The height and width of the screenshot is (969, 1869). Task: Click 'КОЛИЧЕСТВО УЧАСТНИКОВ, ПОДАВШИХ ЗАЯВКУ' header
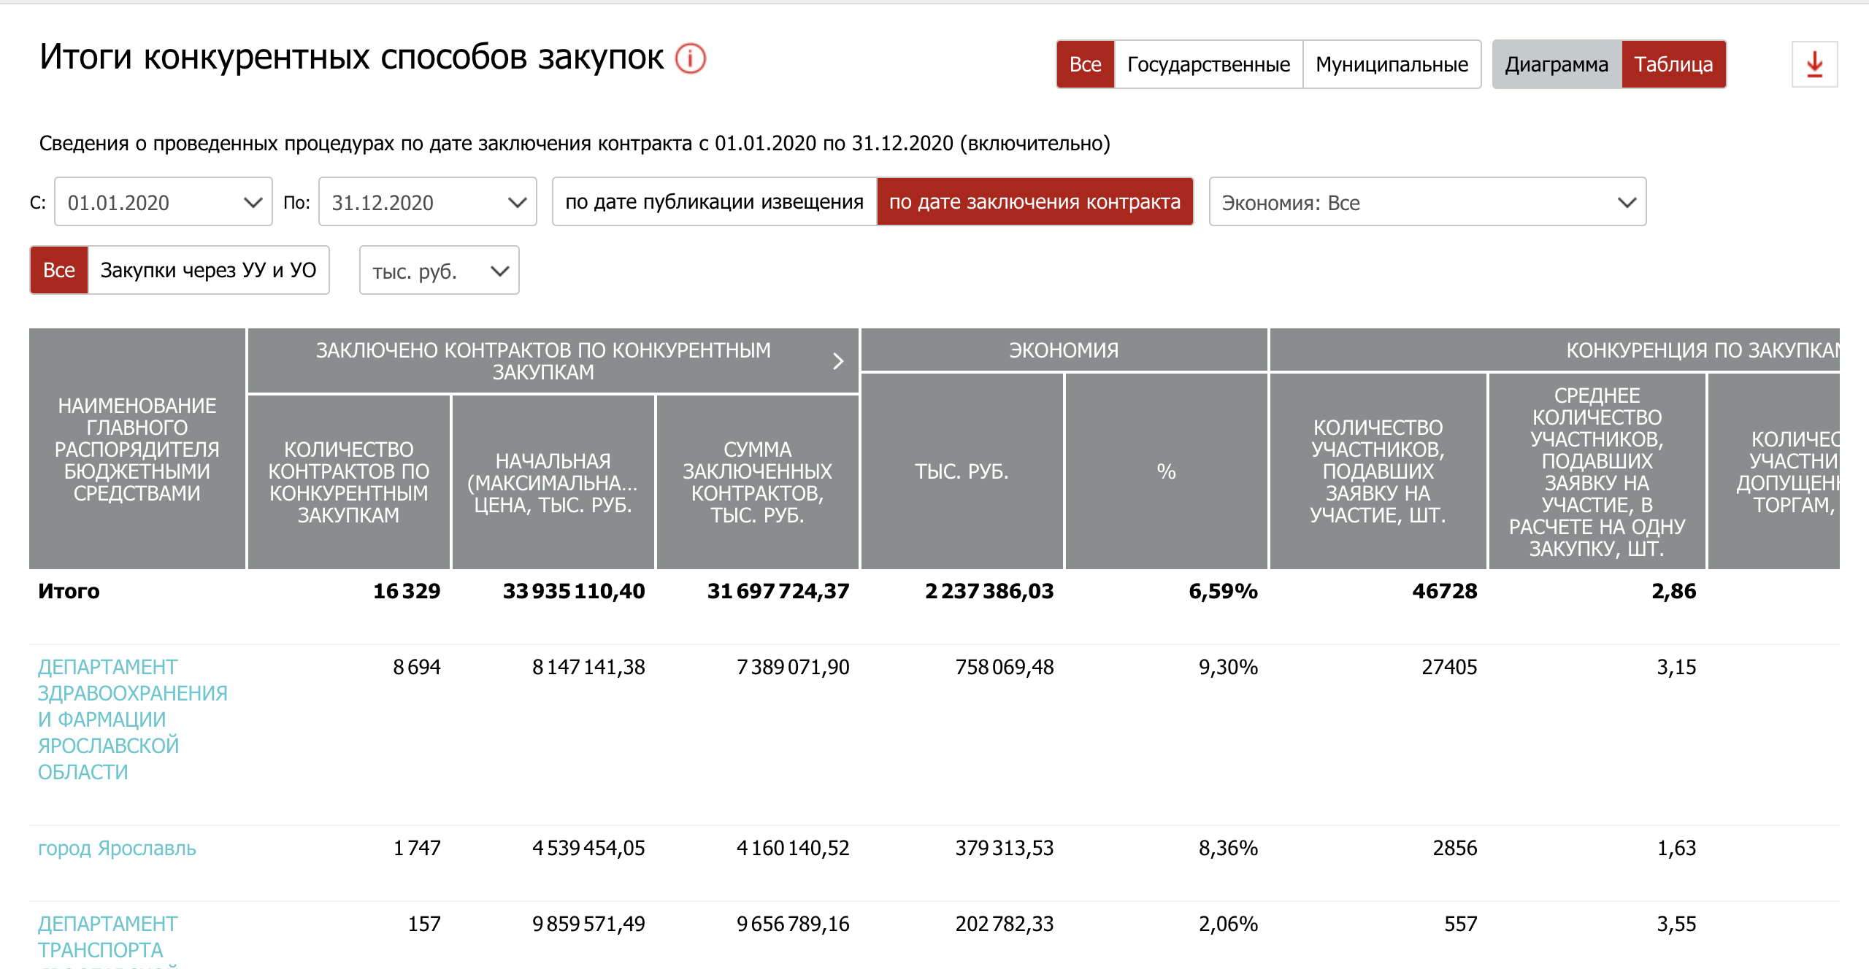1378,471
